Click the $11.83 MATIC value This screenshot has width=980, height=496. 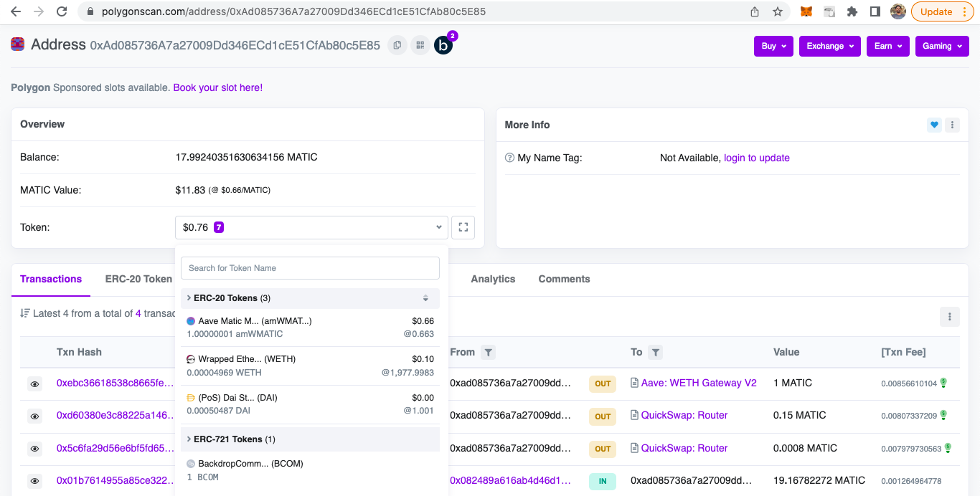coord(190,190)
